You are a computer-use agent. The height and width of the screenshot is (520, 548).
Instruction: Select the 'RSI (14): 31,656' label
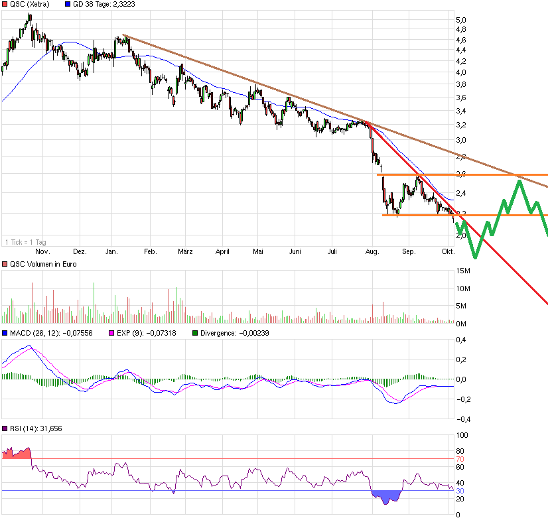click(36, 428)
